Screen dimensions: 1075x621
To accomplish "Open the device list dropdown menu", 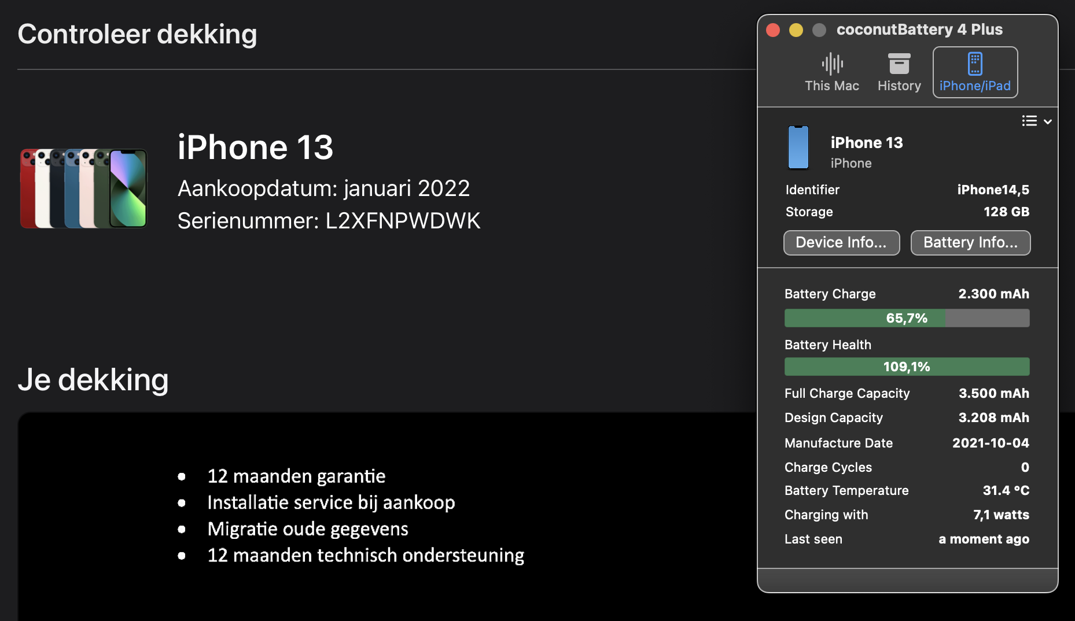I will pyautogui.click(x=1037, y=121).
